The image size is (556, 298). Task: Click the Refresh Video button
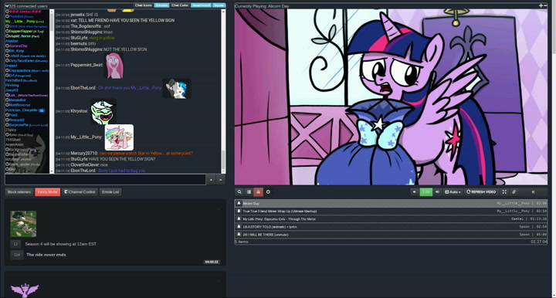(482, 191)
